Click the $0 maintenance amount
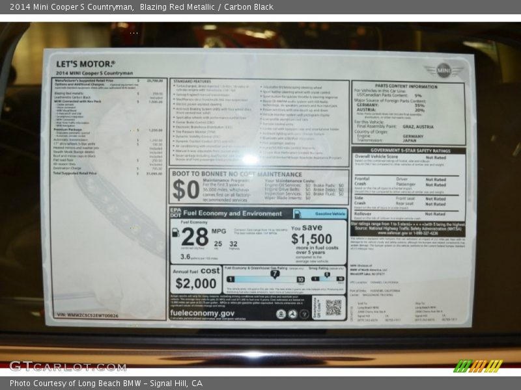 (x=186, y=190)
